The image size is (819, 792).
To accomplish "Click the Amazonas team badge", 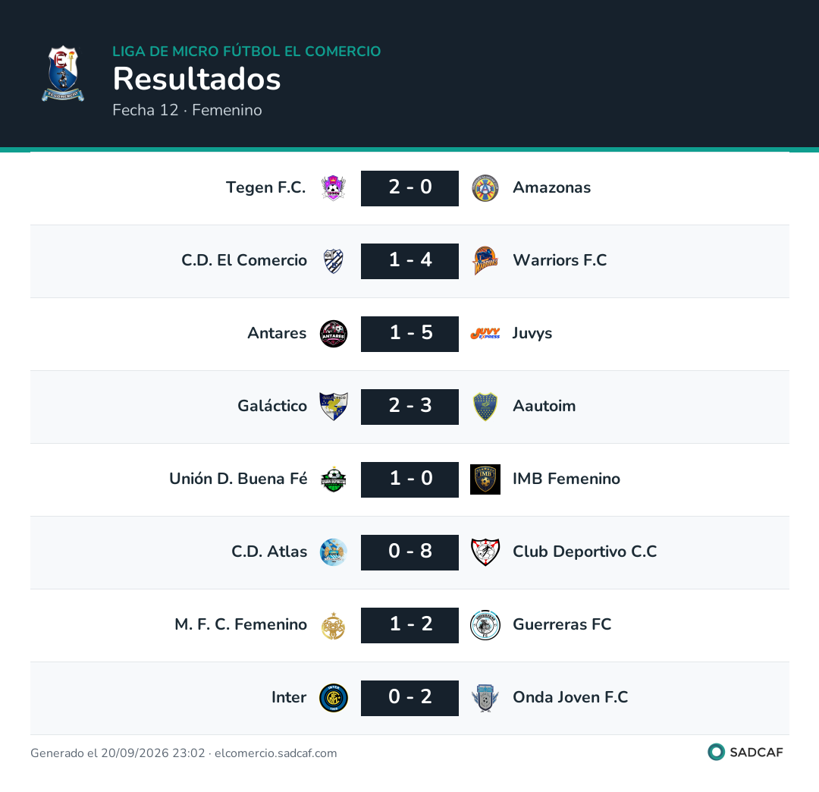I will [485, 188].
